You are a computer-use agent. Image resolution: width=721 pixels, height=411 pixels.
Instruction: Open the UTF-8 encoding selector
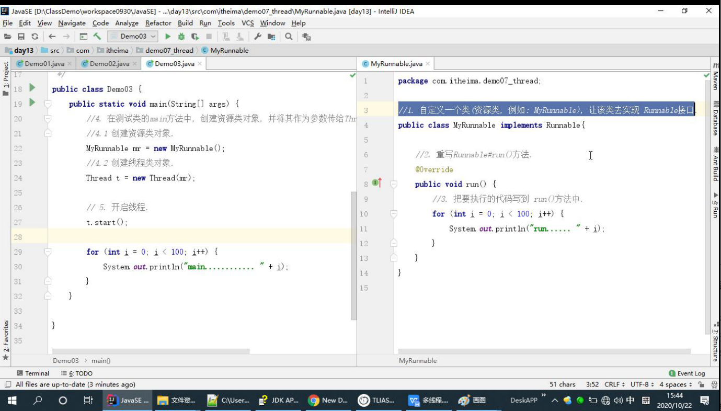point(642,384)
